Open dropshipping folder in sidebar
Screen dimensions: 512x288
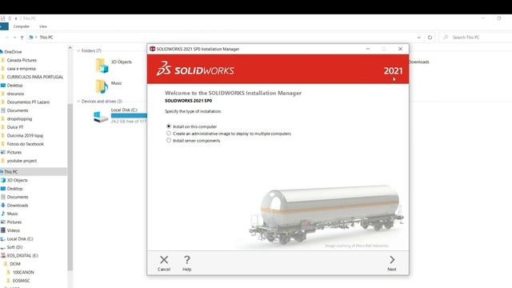tap(19, 119)
